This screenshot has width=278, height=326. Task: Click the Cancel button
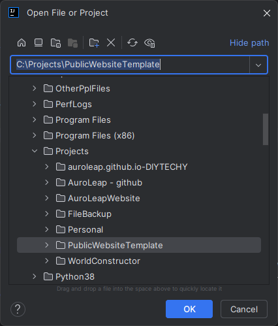(244, 309)
